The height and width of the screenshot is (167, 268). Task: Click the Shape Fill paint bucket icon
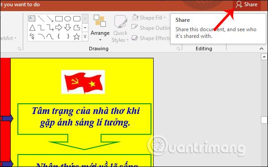coord(135,17)
